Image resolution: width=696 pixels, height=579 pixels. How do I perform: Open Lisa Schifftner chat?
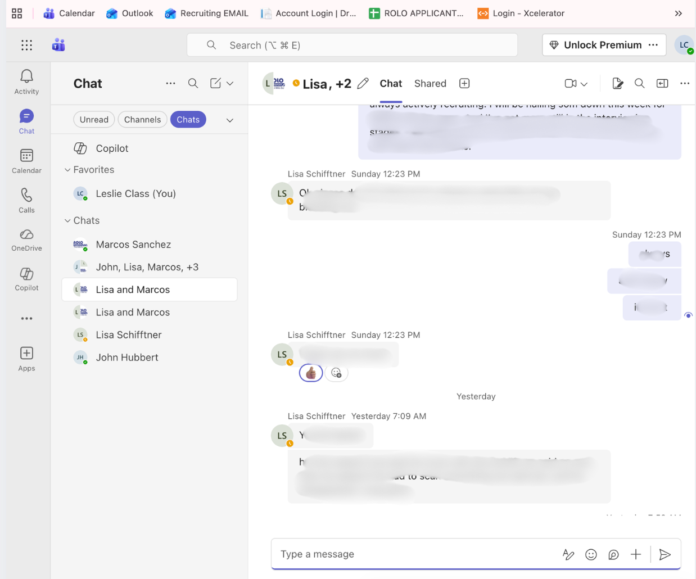point(150,334)
